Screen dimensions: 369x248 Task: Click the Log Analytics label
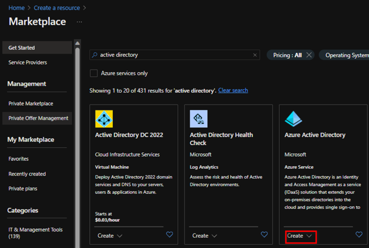pyautogui.click(x=204, y=167)
